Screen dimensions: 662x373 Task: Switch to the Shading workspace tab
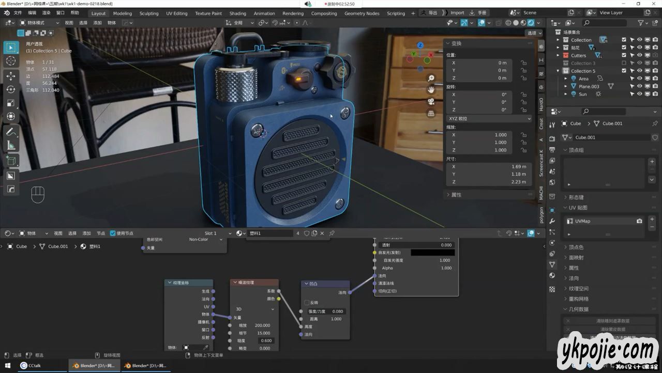[237, 13]
